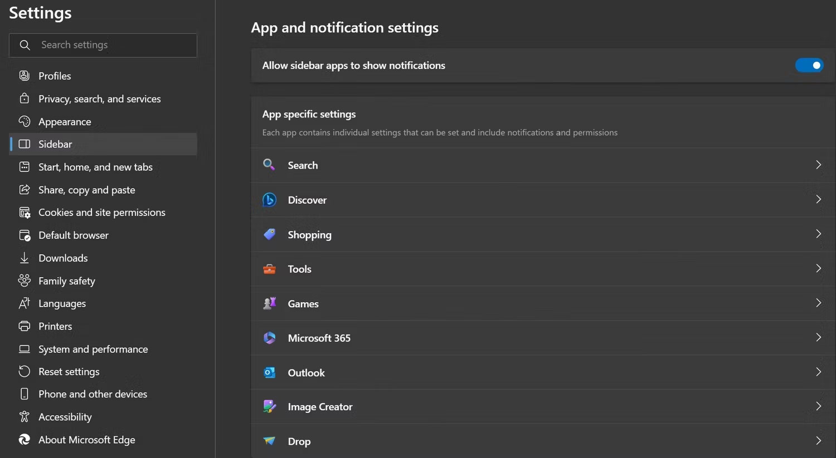836x458 pixels.
Task: Open Privacy, search, and services settings
Action: pyautogui.click(x=103, y=99)
